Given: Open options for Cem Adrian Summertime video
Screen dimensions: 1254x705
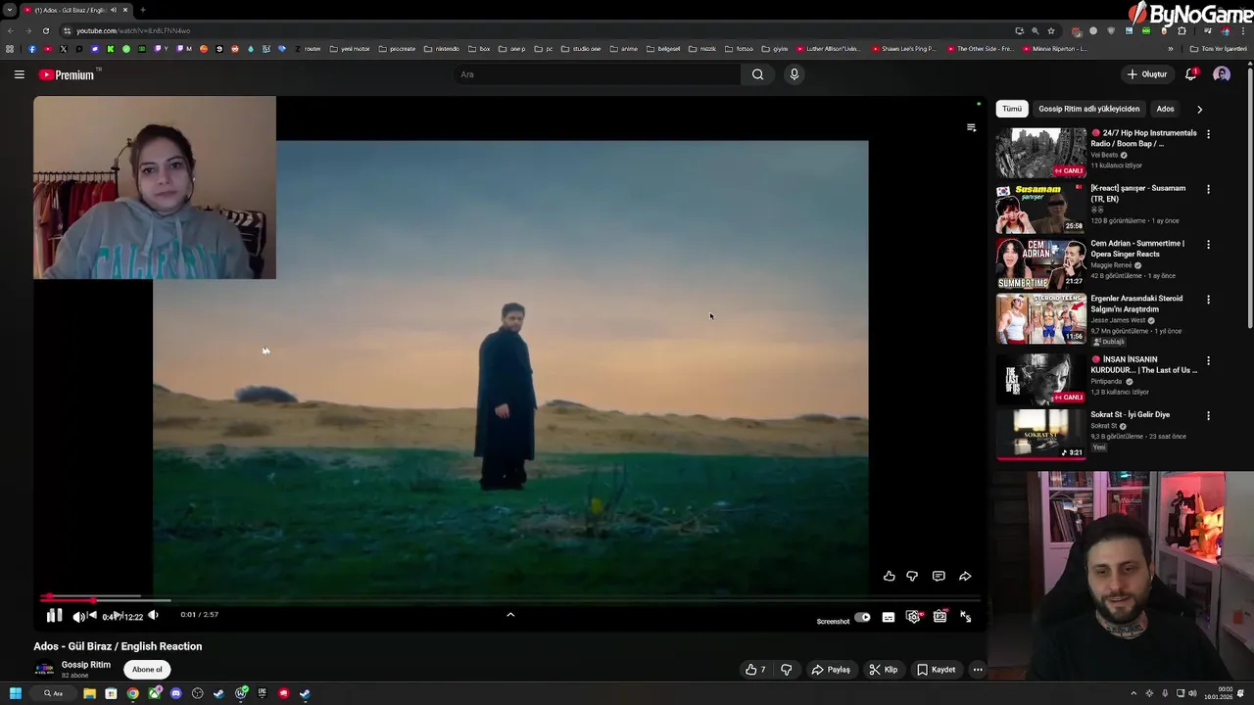Looking at the screenshot, I should [1208, 244].
